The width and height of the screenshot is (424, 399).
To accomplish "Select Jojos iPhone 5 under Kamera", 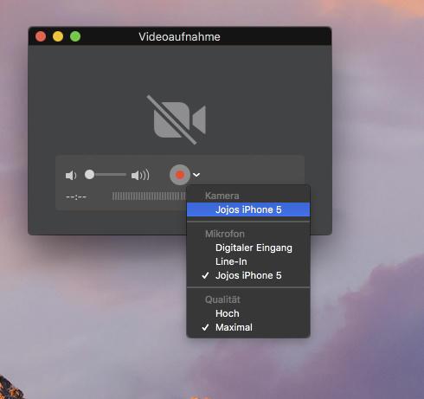I will 248,209.
